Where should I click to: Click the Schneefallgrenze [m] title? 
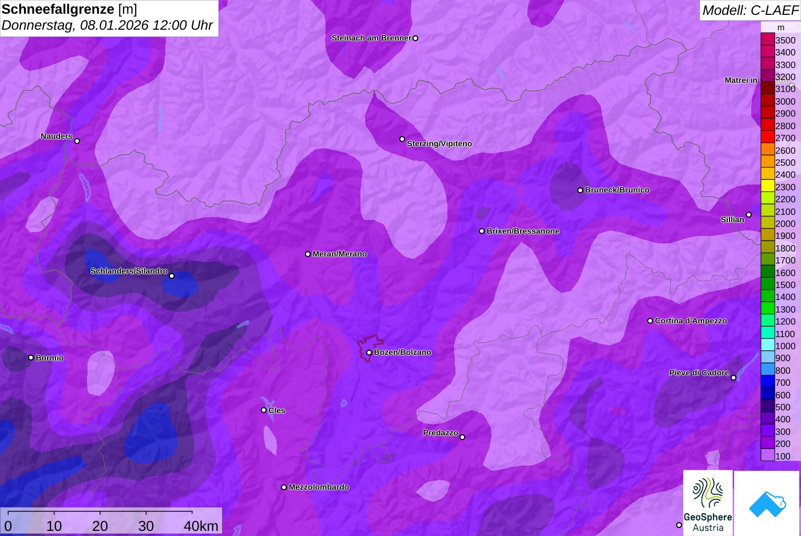point(69,9)
